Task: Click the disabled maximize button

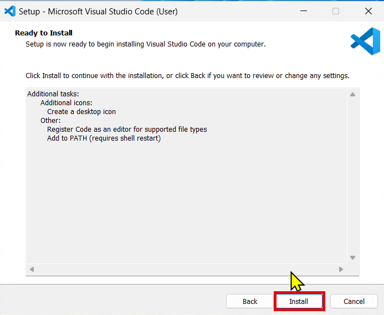Action: coord(336,11)
